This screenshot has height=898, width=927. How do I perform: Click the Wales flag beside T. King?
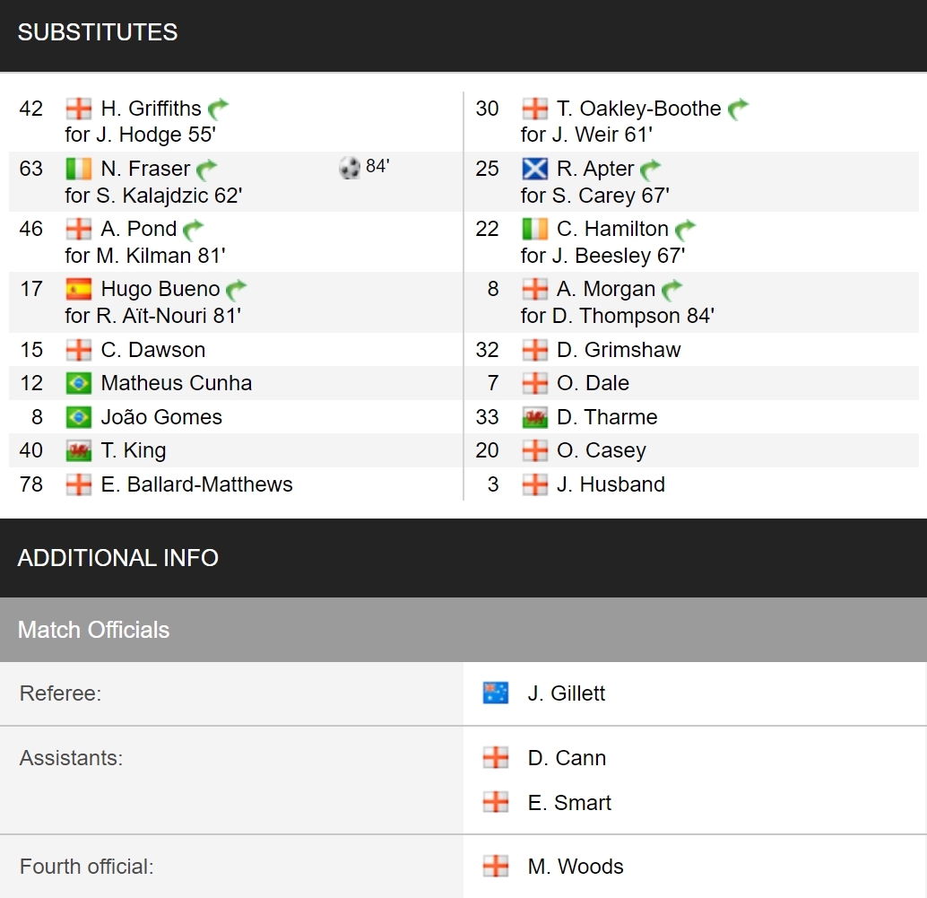tap(79, 450)
